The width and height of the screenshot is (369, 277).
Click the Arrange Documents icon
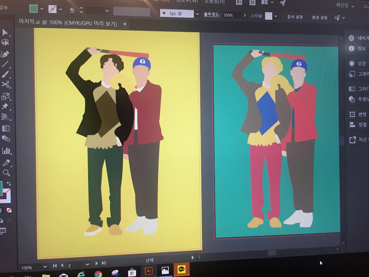click(265, 2)
